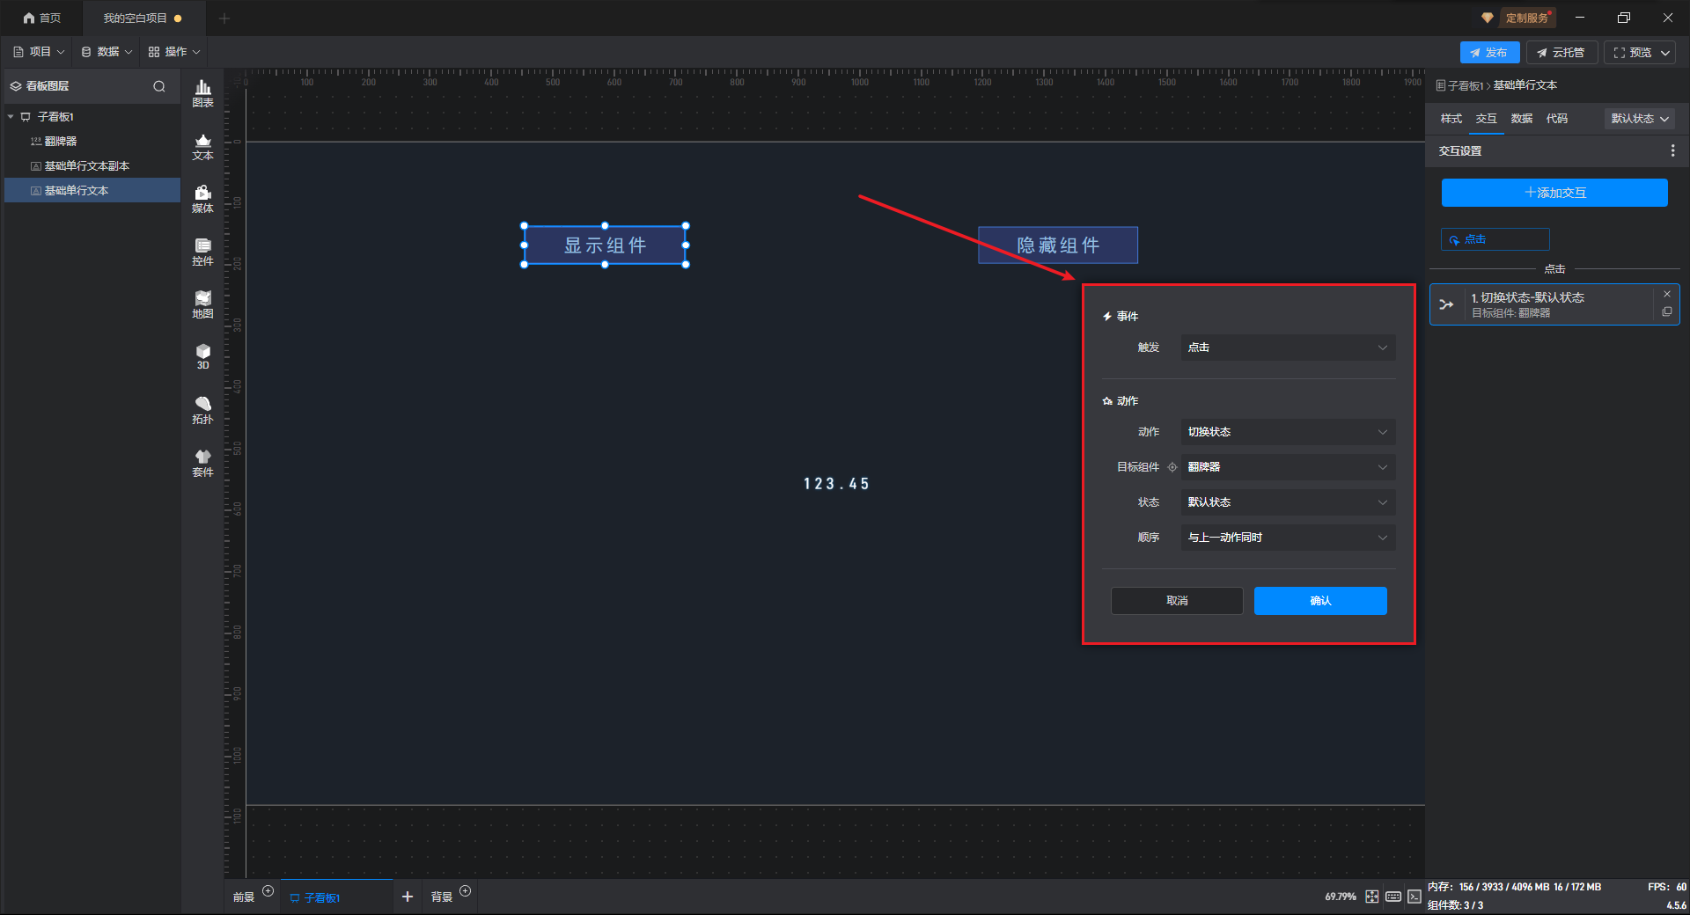The width and height of the screenshot is (1690, 915).
Task: Open the 控件 controls component panel
Action: tap(202, 252)
